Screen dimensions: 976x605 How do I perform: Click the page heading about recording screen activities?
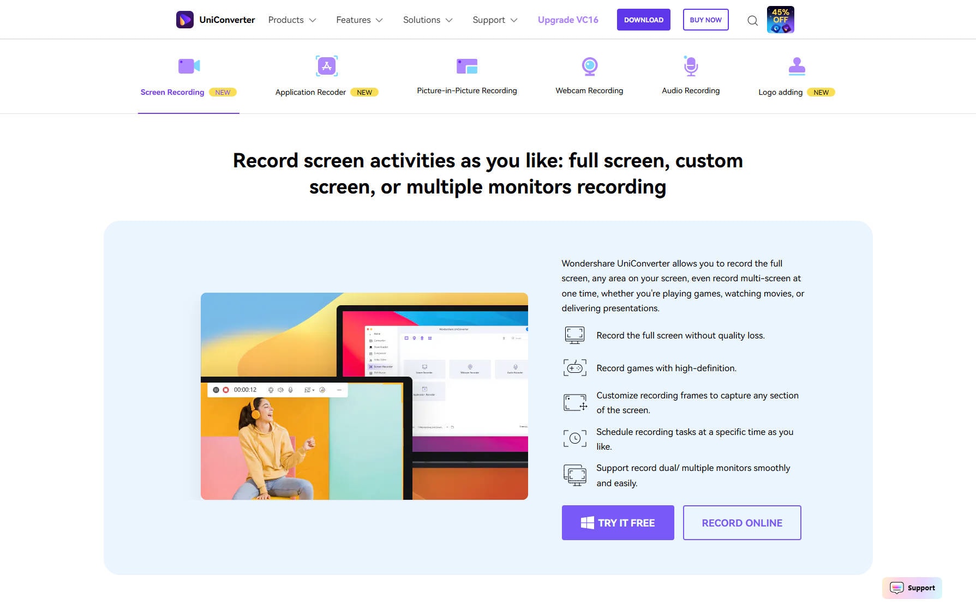pos(488,174)
